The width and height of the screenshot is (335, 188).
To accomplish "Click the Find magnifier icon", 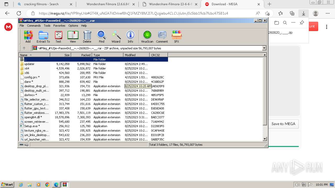I will click(x=102, y=37).
